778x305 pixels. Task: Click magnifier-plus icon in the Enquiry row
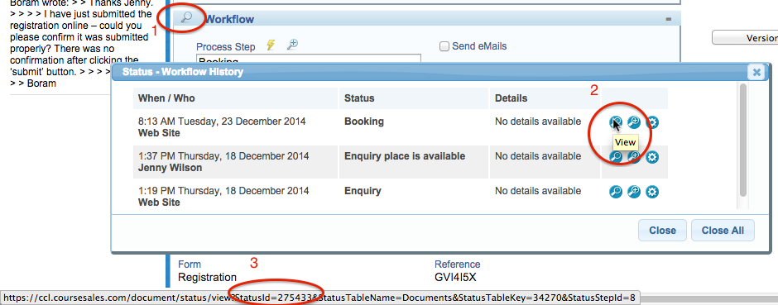[634, 192]
